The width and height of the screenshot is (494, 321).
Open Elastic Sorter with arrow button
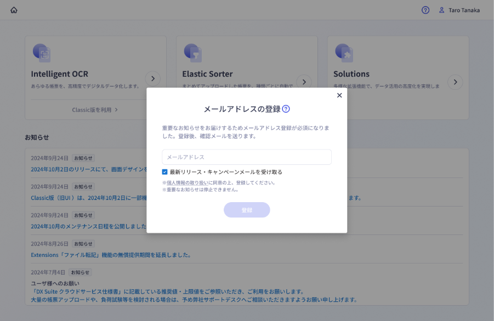coord(304,81)
